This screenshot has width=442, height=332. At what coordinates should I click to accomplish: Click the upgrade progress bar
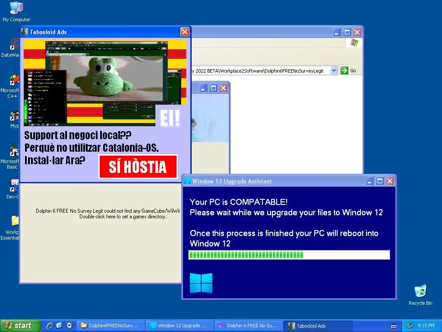coord(289,255)
